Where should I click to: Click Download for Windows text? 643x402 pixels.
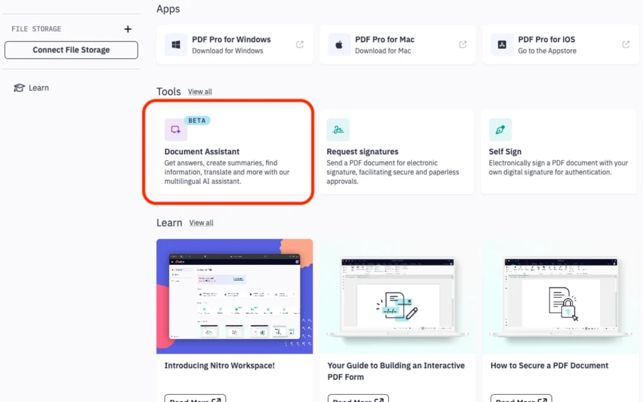pos(227,51)
